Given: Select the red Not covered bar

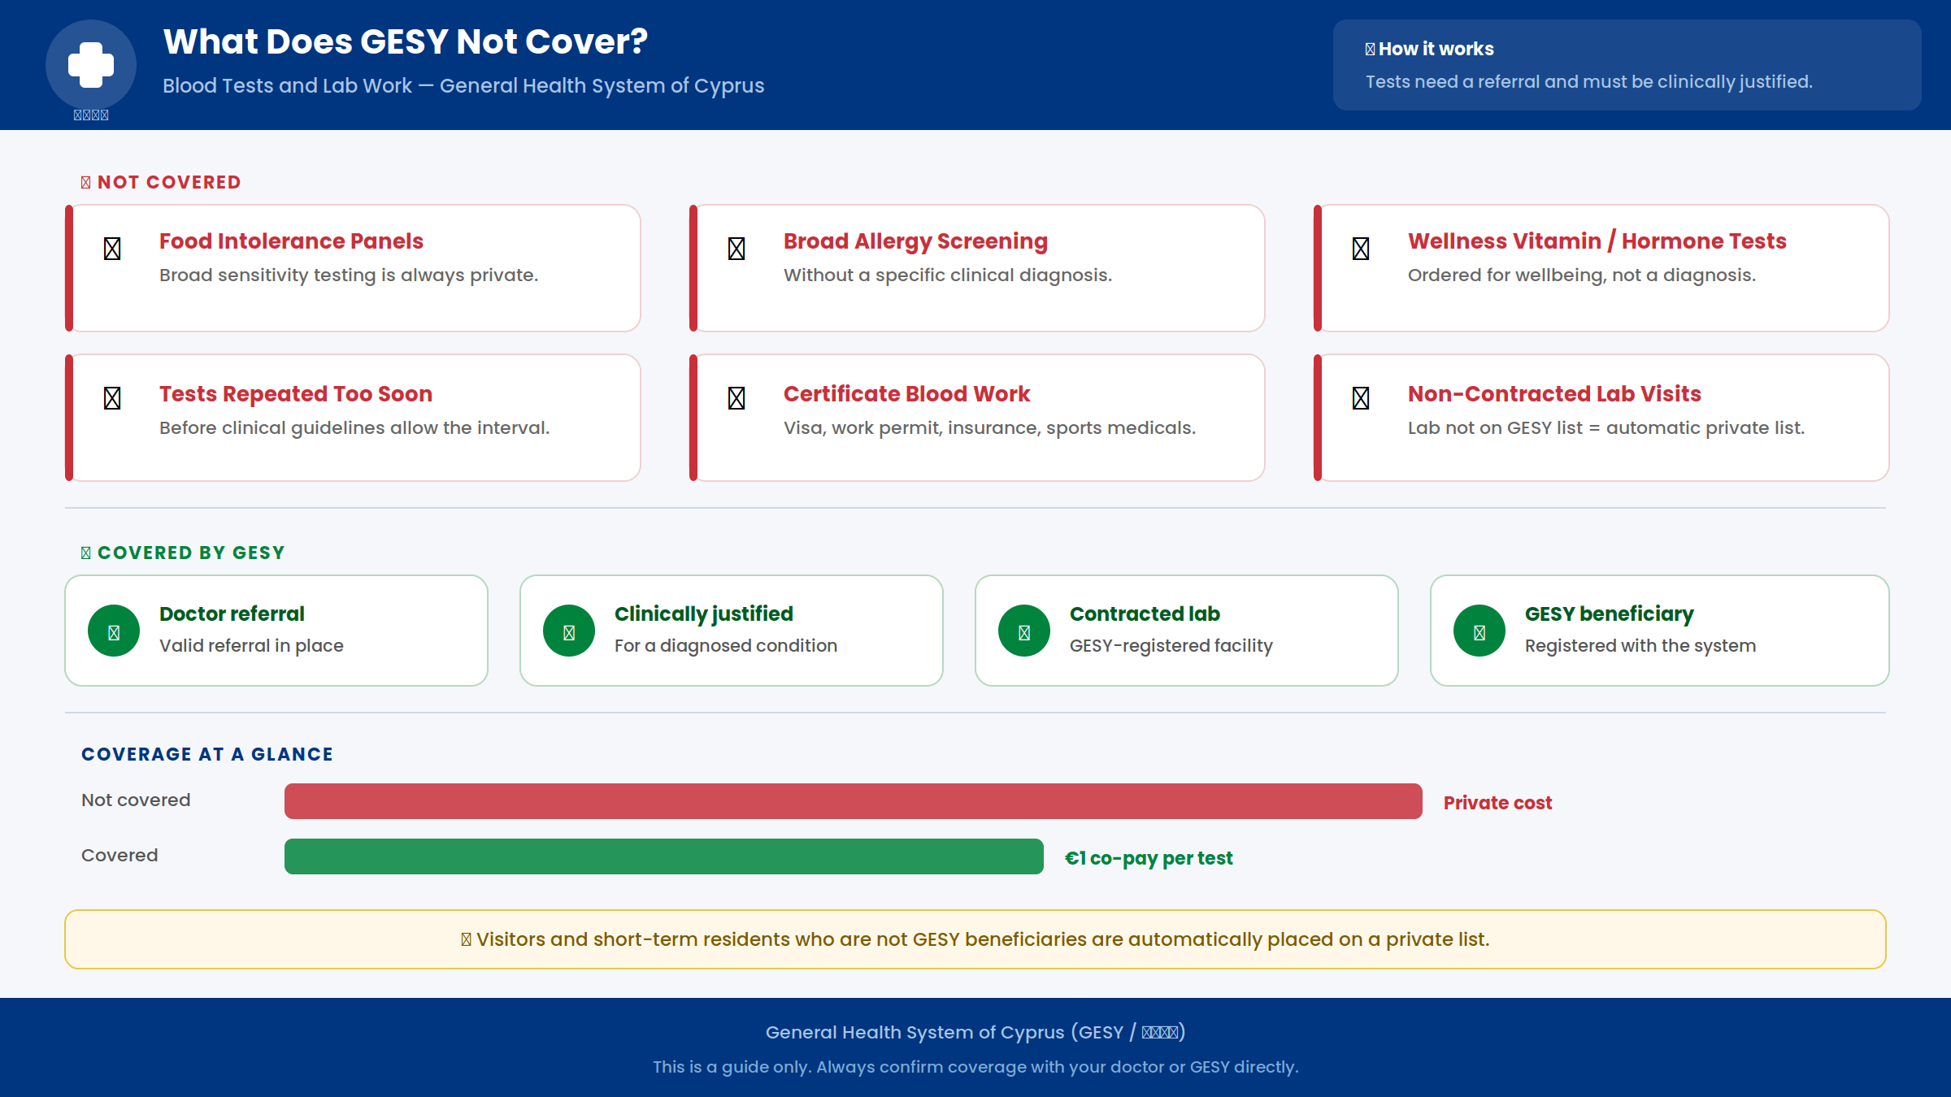Looking at the screenshot, I should pyautogui.click(x=854, y=801).
